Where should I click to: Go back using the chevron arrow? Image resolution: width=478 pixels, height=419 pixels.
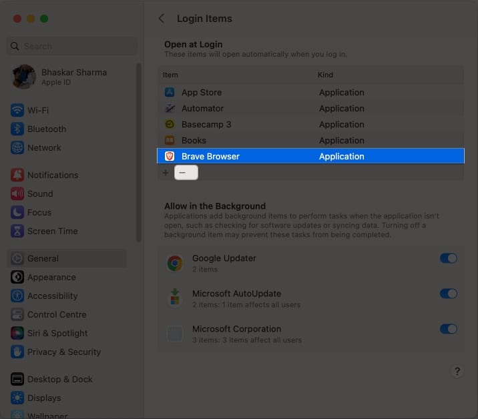[162, 18]
